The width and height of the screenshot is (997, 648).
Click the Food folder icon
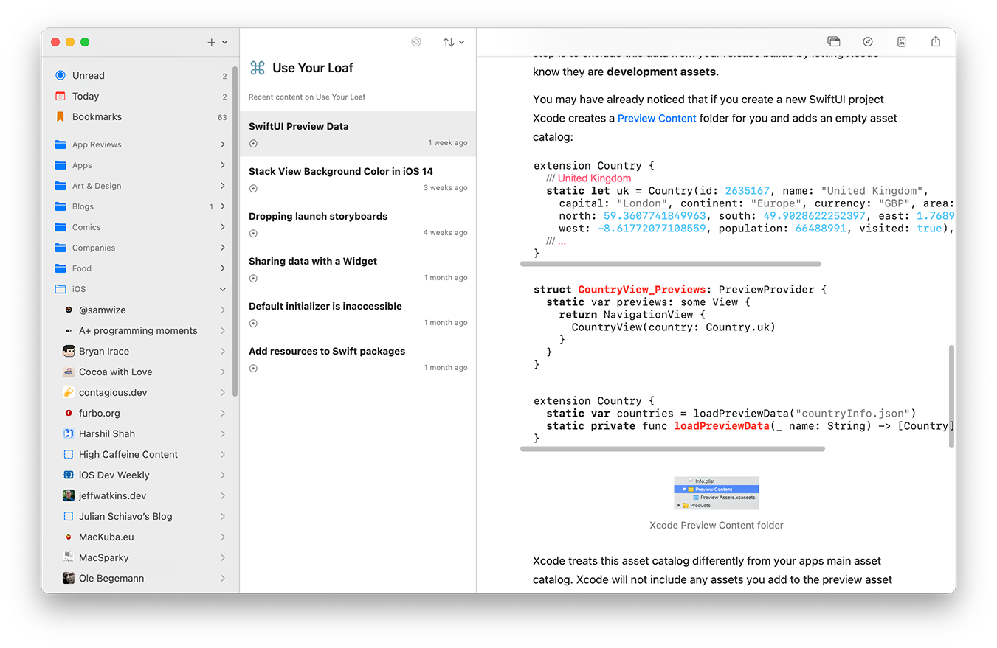[x=61, y=268]
